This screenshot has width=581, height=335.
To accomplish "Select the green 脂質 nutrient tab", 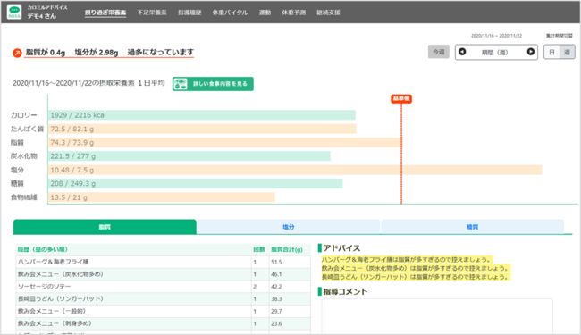I will pyautogui.click(x=105, y=227).
